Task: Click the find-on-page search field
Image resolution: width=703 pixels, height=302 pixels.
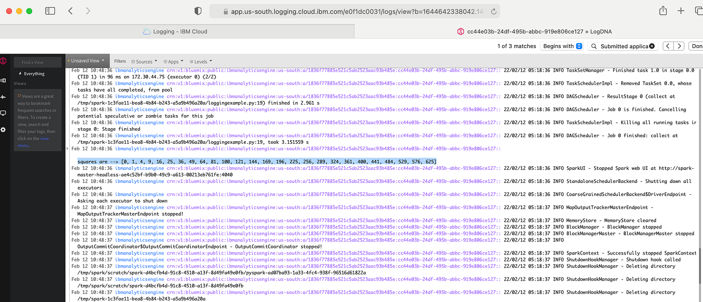Action: click(x=623, y=46)
